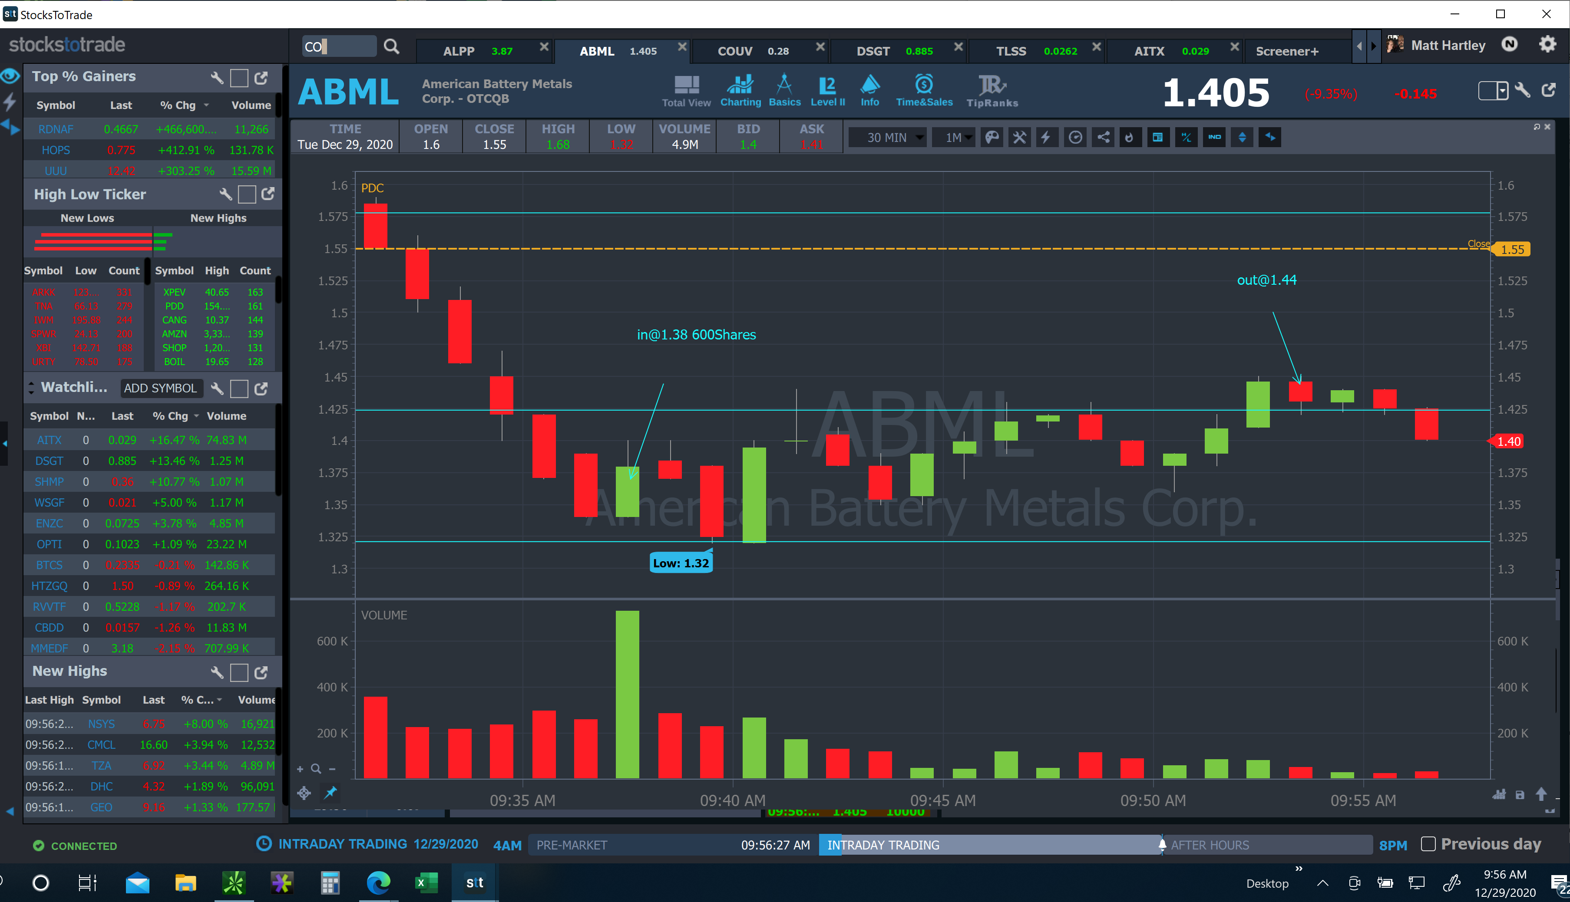Open the 1M timeframe dropdown

click(953, 138)
